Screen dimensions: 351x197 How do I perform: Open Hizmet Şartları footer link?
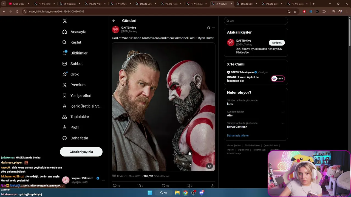point(234,146)
